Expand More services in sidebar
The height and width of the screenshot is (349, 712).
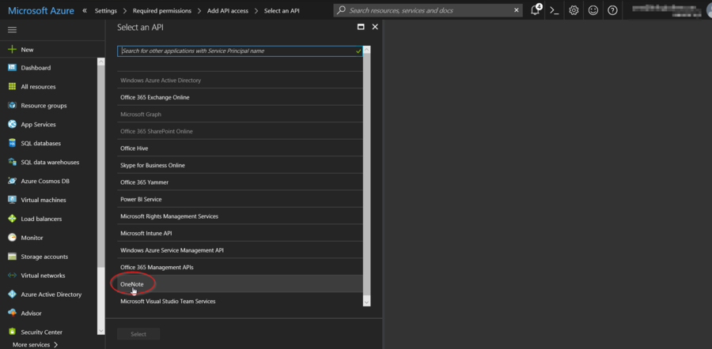point(35,344)
